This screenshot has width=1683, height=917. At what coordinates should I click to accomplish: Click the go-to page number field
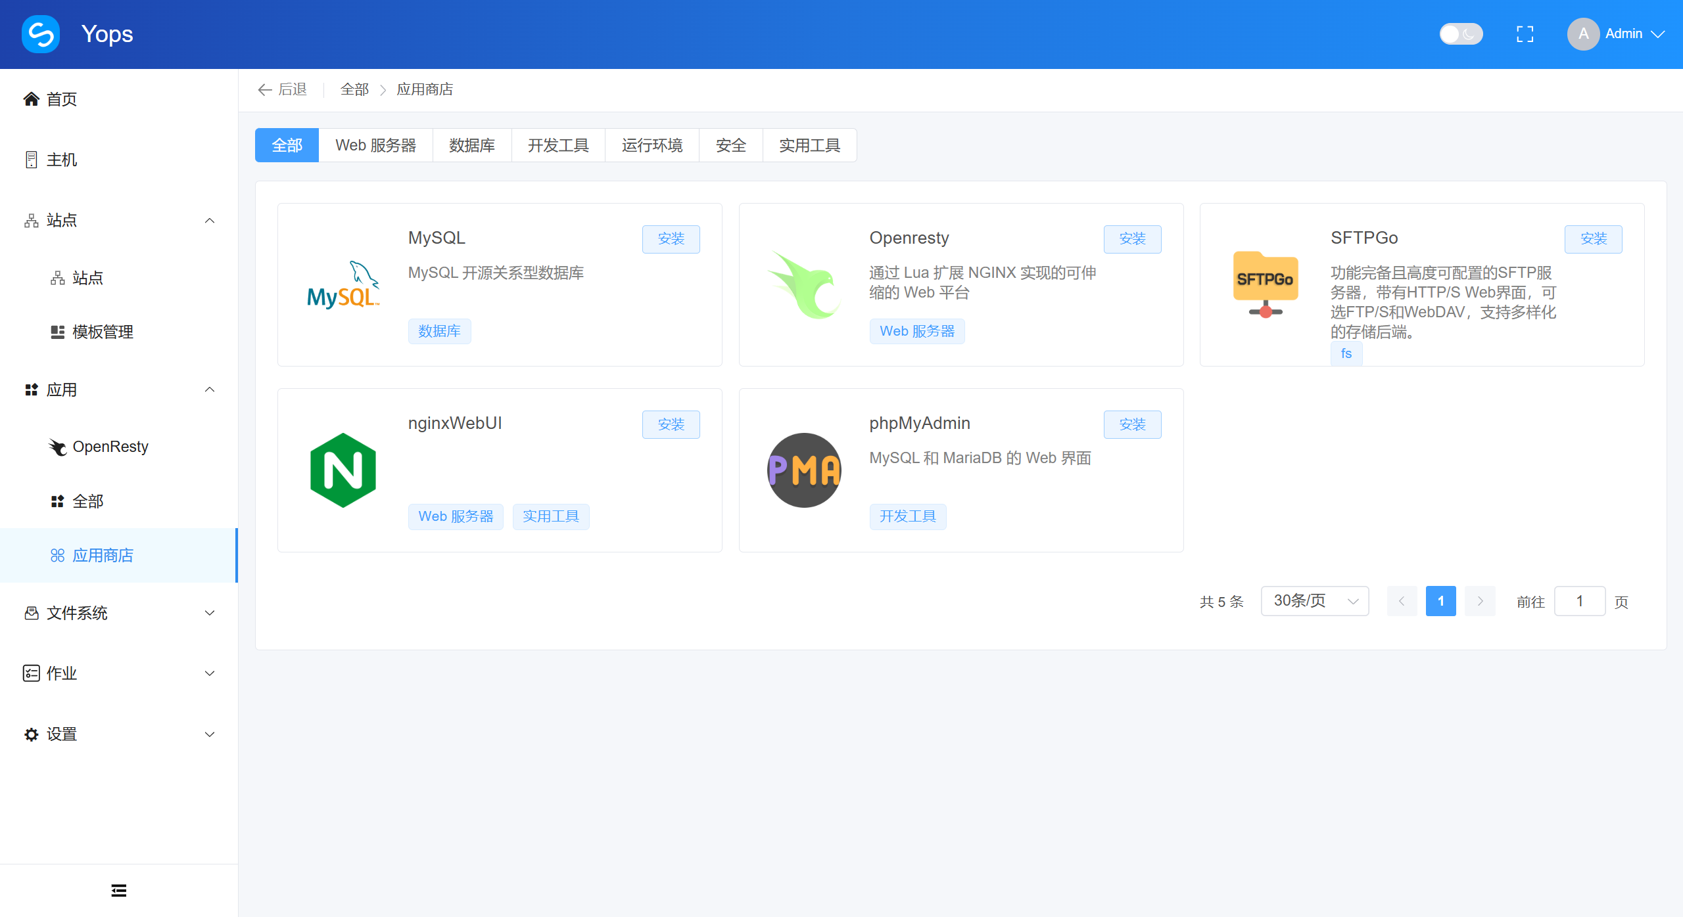(1579, 601)
